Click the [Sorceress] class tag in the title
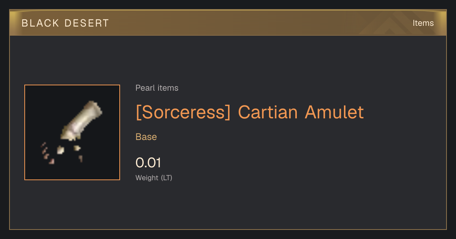This screenshot has width=456, height=239. [x=183, y=112]
